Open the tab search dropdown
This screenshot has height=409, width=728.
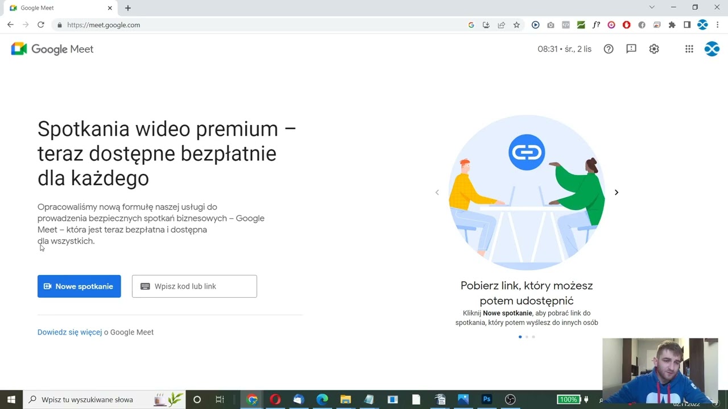(x=652, y=7)
